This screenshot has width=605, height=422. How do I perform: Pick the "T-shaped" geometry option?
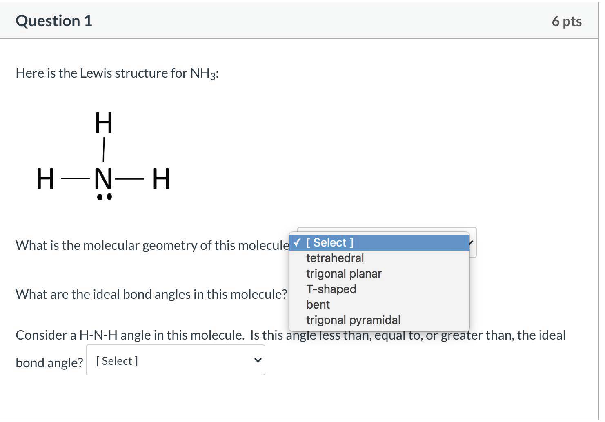[x=331, y=289]
